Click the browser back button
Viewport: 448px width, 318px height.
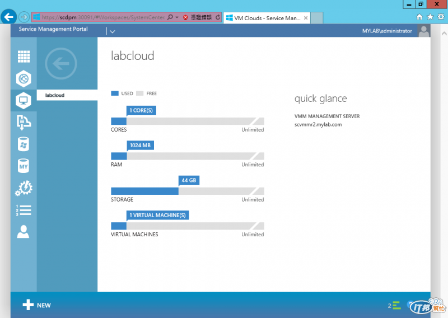click(8, 17)
